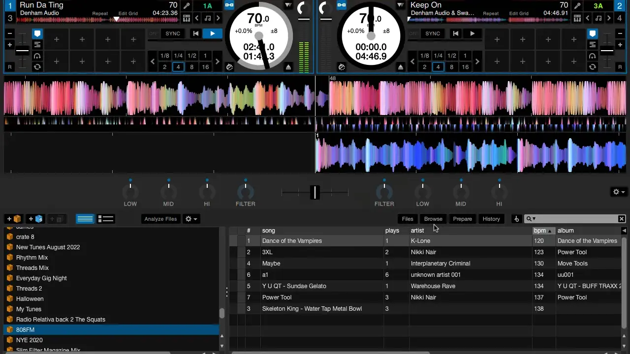Open the History panel tab
The height and width of the screenshot is (354, 630).
point(491,219)
